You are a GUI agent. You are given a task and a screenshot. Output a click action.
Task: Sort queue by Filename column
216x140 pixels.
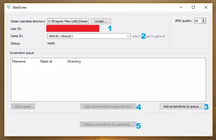(25, 61)
